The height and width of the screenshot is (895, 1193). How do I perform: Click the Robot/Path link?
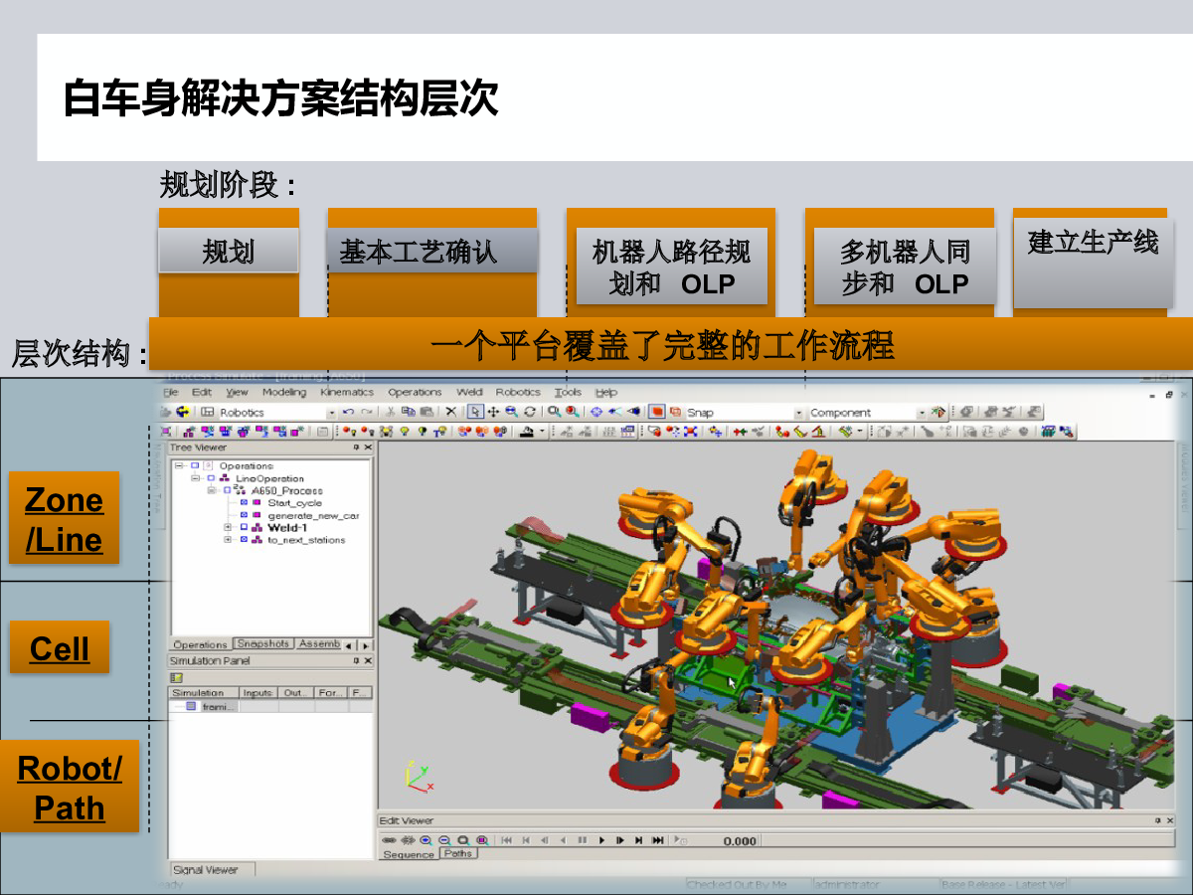[x=70, y=788]
